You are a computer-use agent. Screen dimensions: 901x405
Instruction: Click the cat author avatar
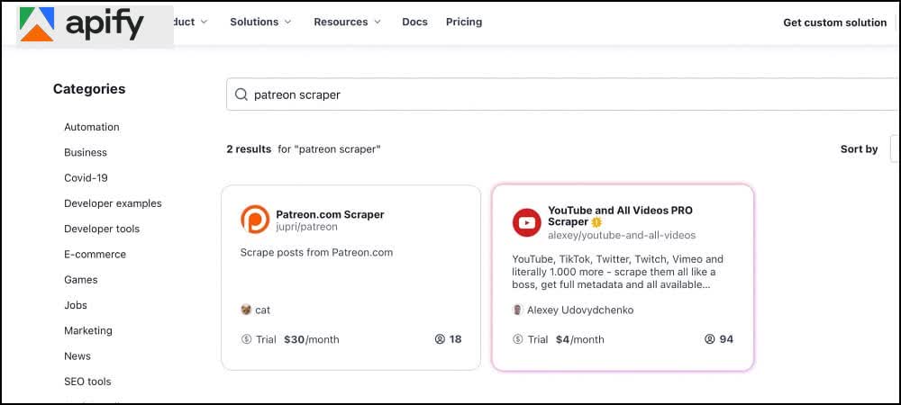coord(246,310)
